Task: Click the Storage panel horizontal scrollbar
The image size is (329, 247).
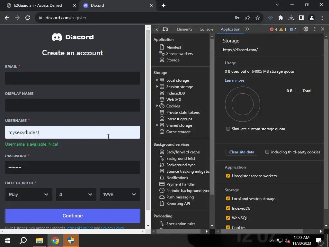Action: 262,232
